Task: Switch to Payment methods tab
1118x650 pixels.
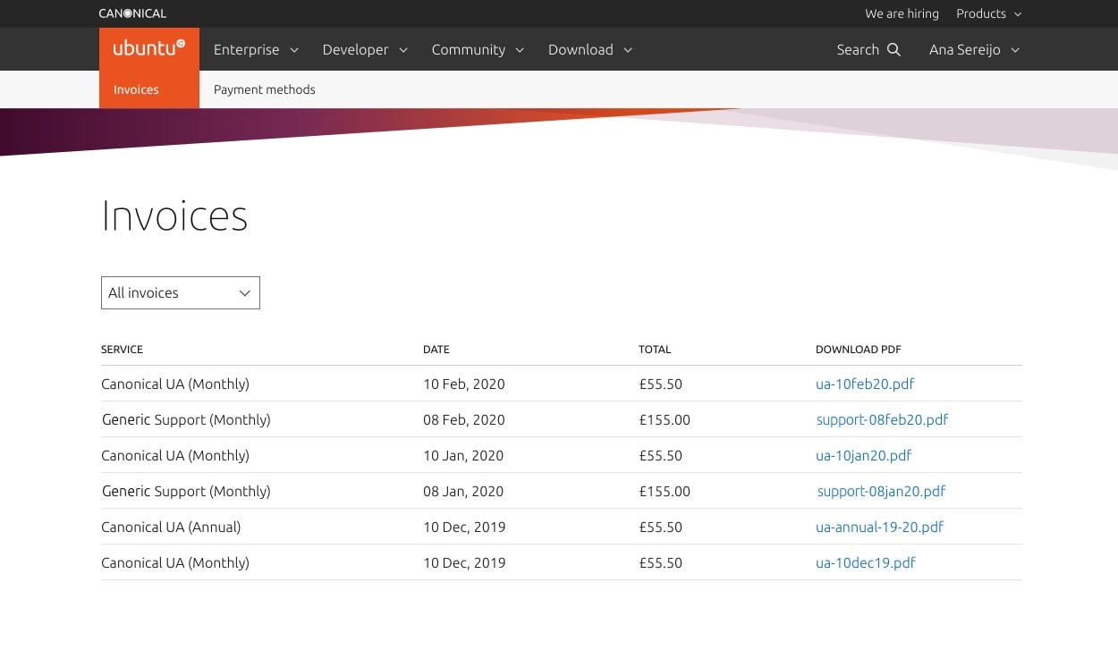Action: 265,89
